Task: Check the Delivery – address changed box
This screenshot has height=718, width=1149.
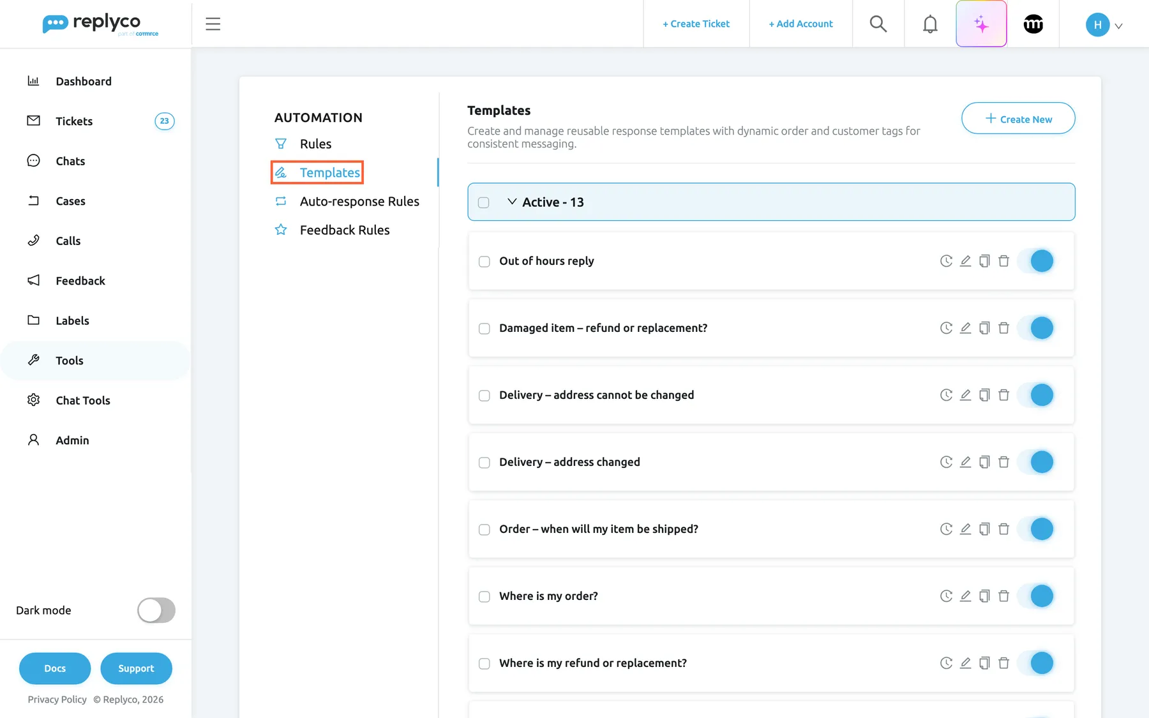Action: (484, 463)
